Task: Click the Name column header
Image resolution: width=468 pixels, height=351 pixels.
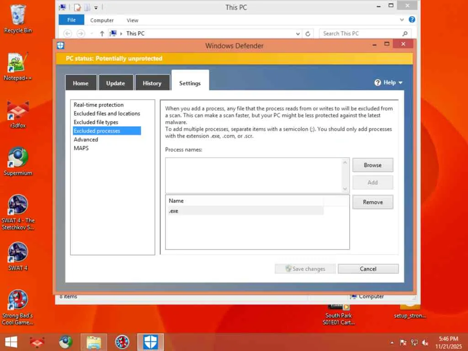Action: tap(245, 201)
